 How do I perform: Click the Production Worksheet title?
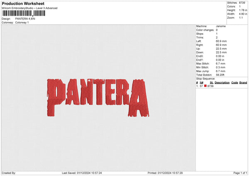(23, 4)
